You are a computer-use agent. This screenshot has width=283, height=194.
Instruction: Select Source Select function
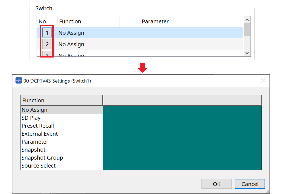point(39,166)
